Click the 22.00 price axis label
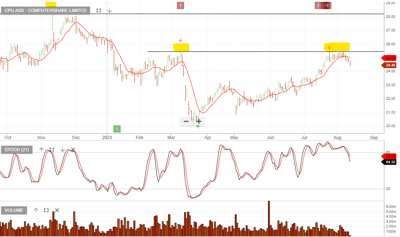This screenshot has width=400, height=237. (391, 99)
